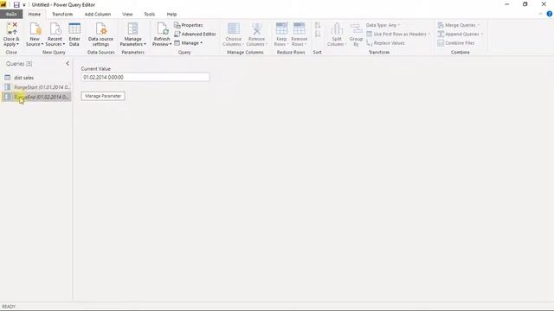
Task: Open the Manage query dropdown
Action: click(x=189, y=43)
